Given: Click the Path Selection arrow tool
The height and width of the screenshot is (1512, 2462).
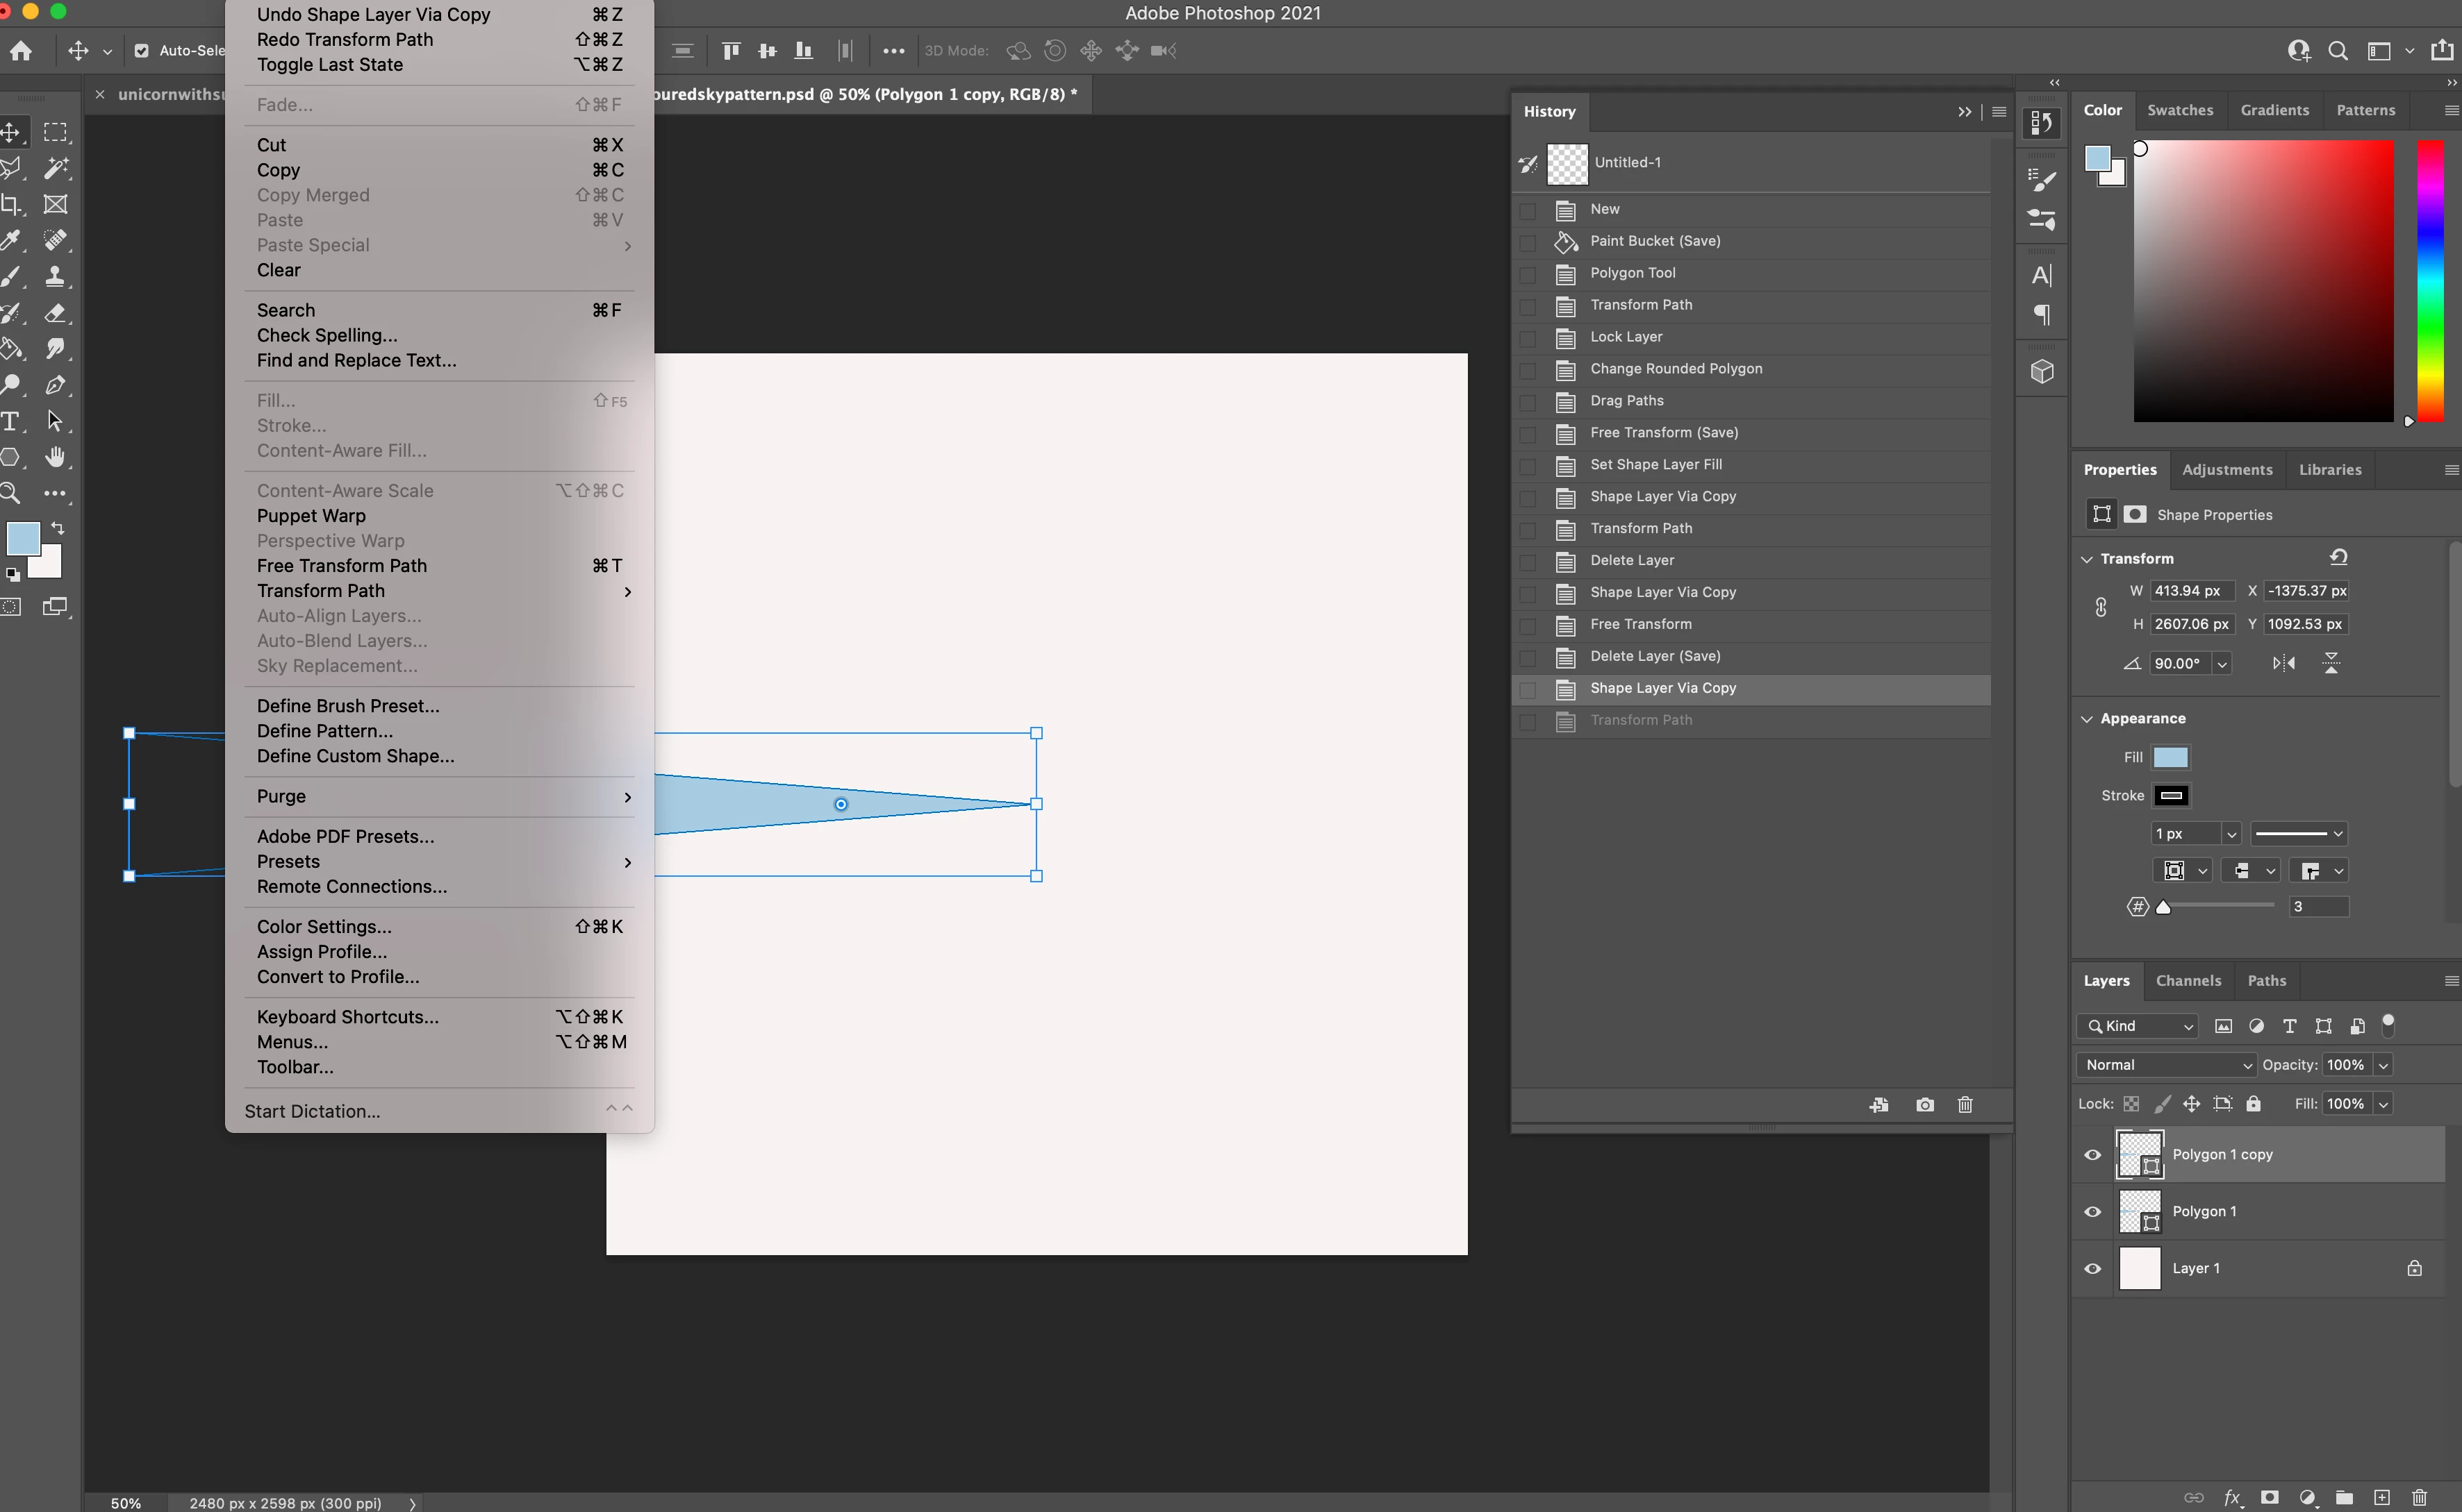Looking at the screenshot, I should point(55,421).
